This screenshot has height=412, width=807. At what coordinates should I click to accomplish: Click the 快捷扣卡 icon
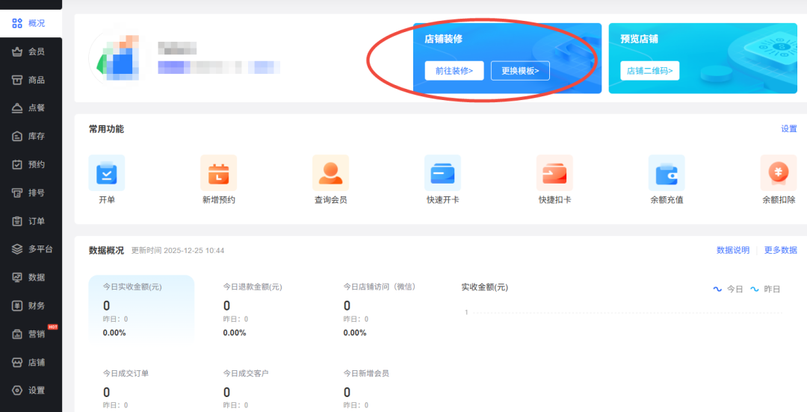(x=554, y=173)
